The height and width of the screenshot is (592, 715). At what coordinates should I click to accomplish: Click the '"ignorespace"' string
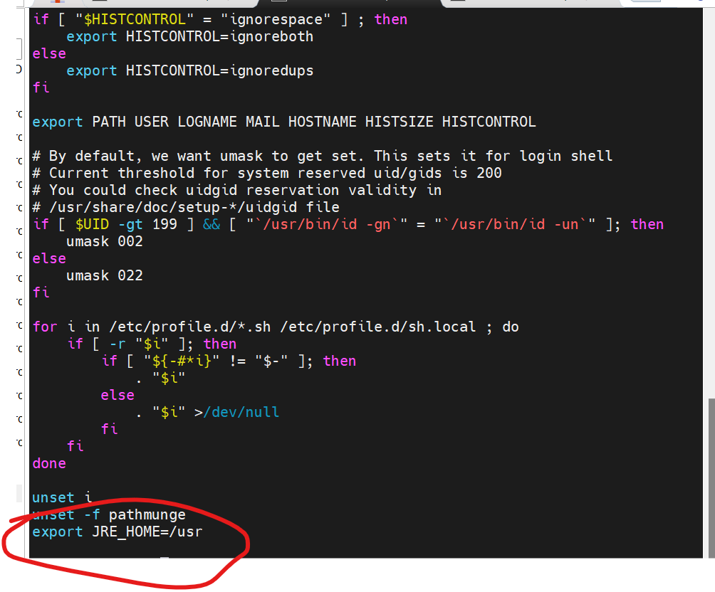tap(276, 20)
